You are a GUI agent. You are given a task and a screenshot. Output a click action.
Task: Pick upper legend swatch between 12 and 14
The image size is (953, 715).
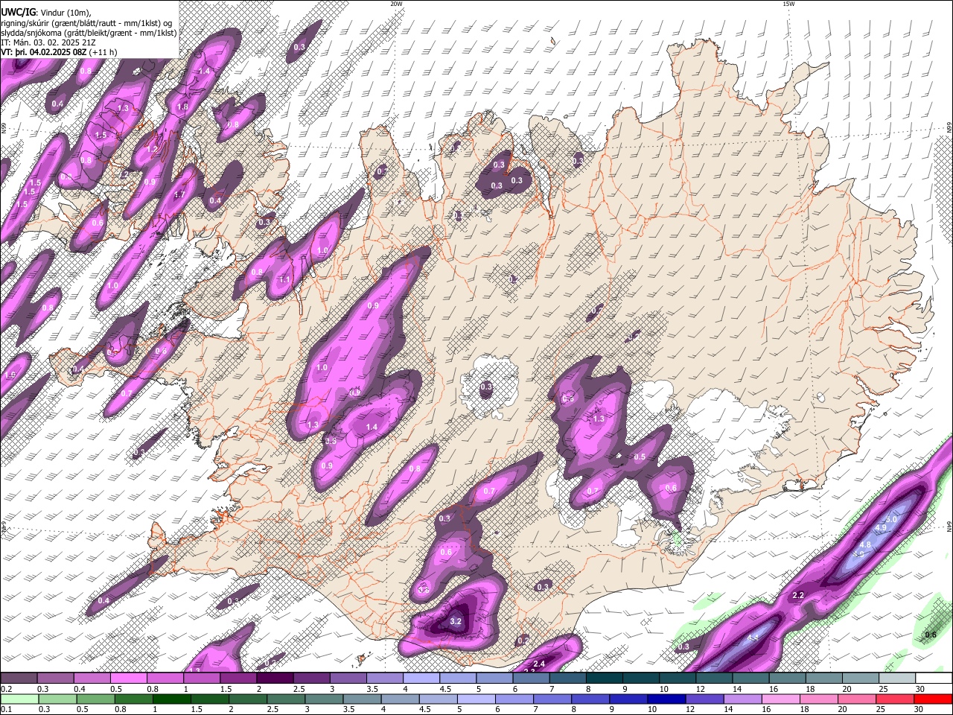coord(715,679)
